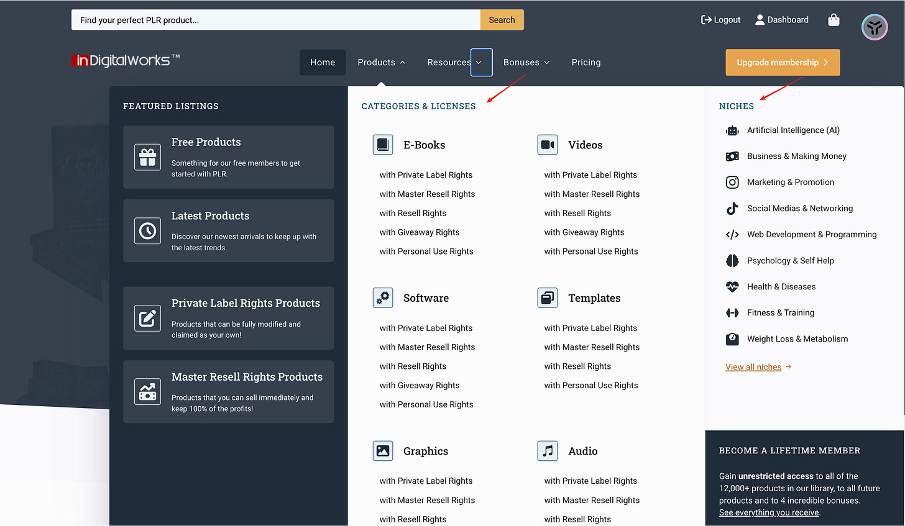Click the Templates stacked-pages icon
Viewport: 905px width, 526px height.
click(548, 298)
